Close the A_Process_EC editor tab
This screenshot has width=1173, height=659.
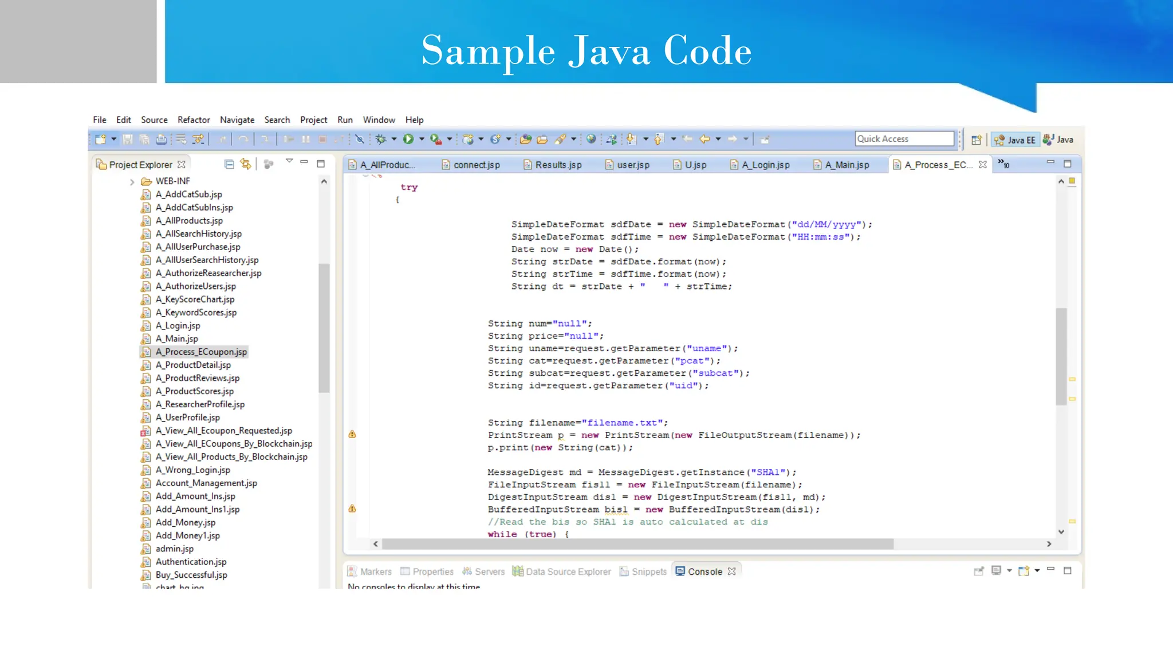tap(983, 164)
